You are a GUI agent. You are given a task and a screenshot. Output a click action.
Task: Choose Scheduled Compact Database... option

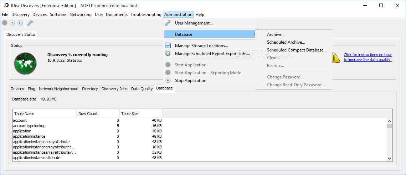click(293, 50)
